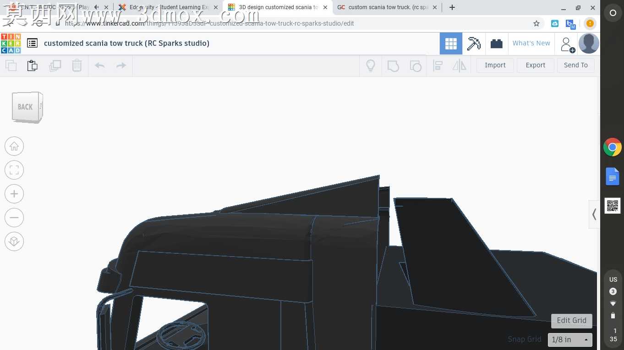Click the browser address bar URL
Screen dimensions: 624x350
coord(209,23)
